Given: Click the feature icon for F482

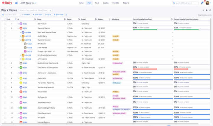Looking at the screenshot, I should pos(21,24).
